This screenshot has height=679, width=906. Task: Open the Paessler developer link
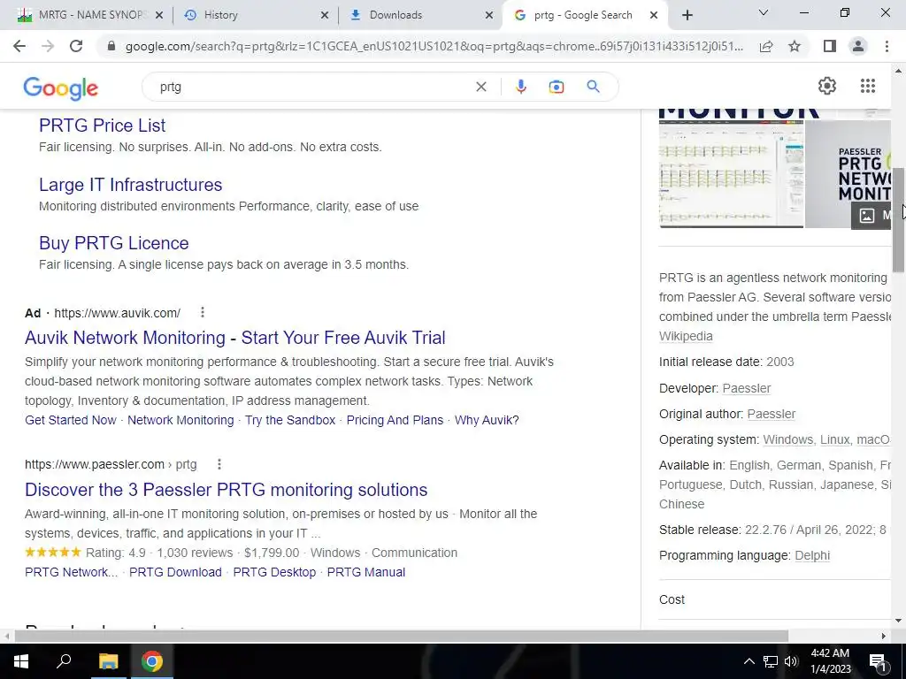pos(747,388)
